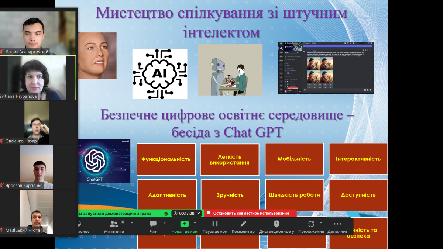Click the Remote Control mouse icon
Screen dimensions: 443x249
[277, 224]
